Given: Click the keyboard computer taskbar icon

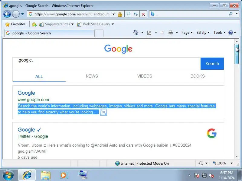Looking at the screenshot, I should coord(83,175).
